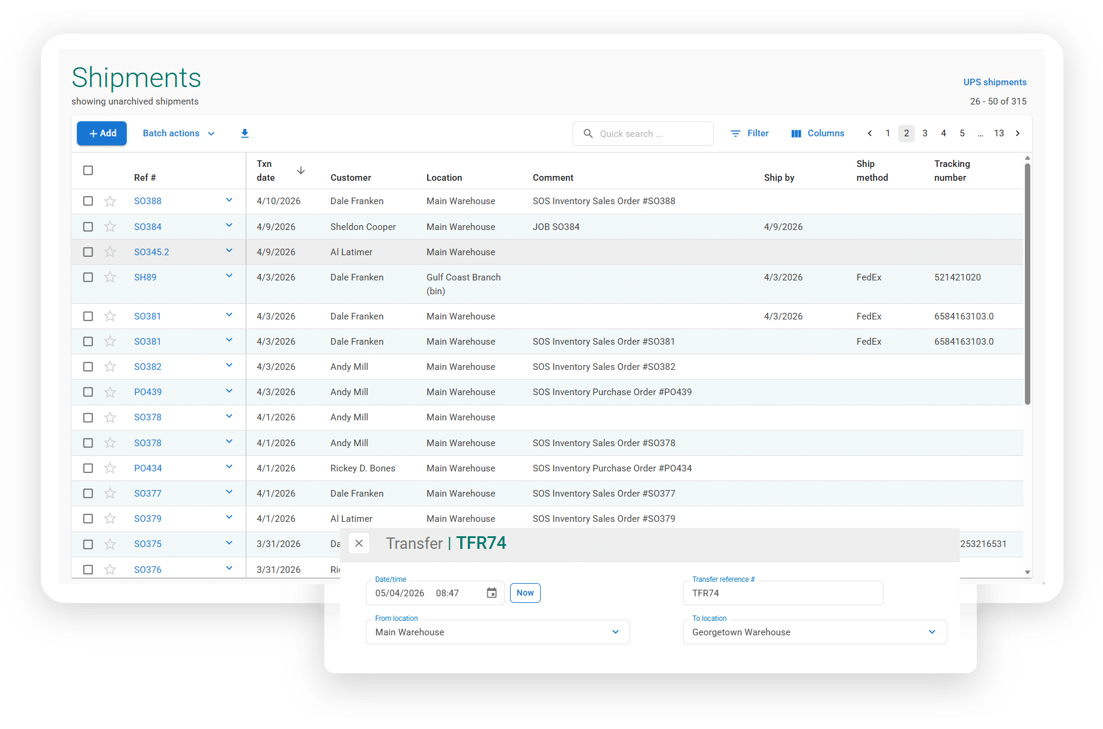Click the Transfer reference # field
1103x729 pixels.
(783, 593)
